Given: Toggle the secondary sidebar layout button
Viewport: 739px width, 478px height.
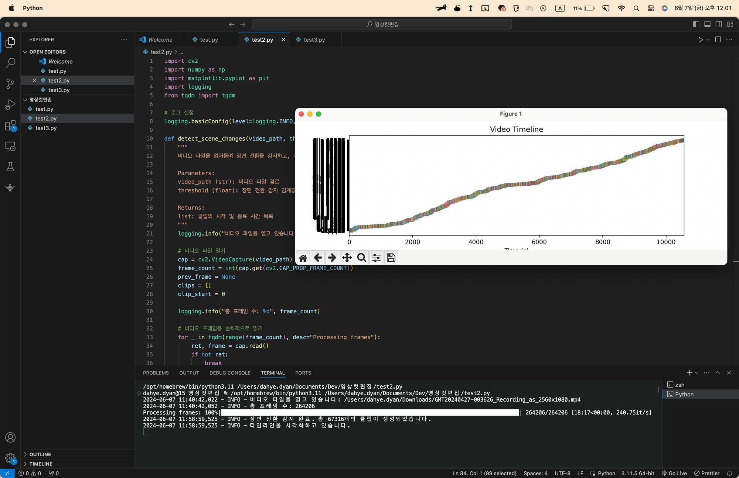Looking at the screenshot, I should 719,24.
